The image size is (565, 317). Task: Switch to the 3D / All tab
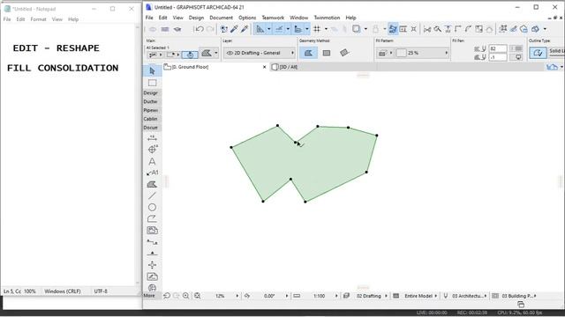[288, 67]
